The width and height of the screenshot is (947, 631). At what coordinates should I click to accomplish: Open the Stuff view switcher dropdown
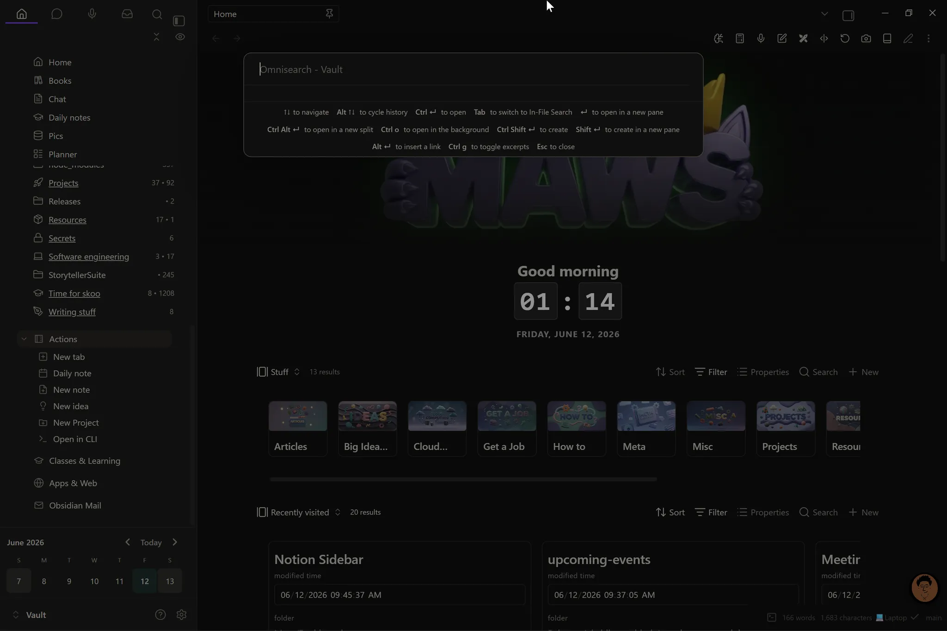[x=278, y=372]
